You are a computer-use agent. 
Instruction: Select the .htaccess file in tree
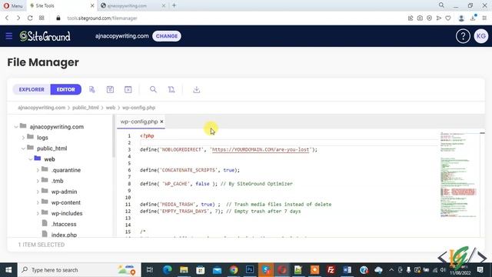(x=64, y=224)
